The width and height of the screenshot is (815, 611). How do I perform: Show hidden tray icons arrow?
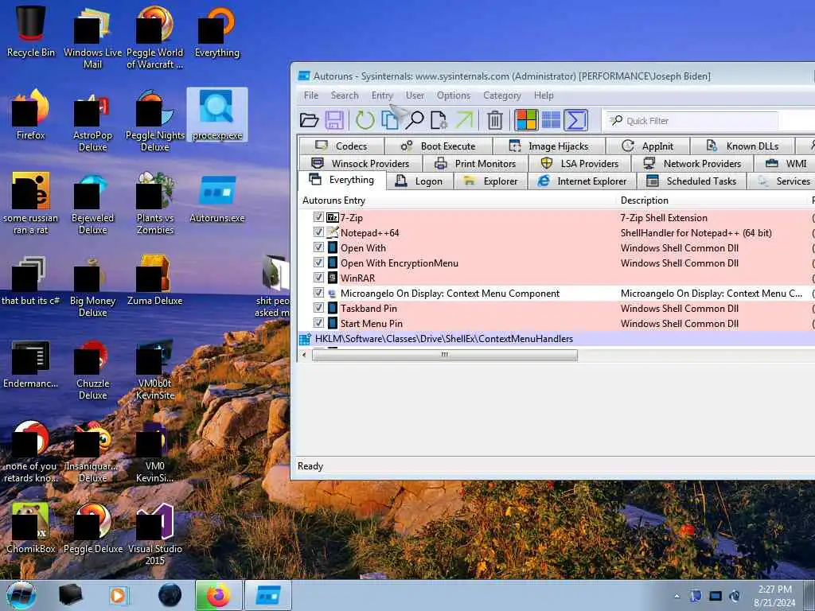click(677, 596)
